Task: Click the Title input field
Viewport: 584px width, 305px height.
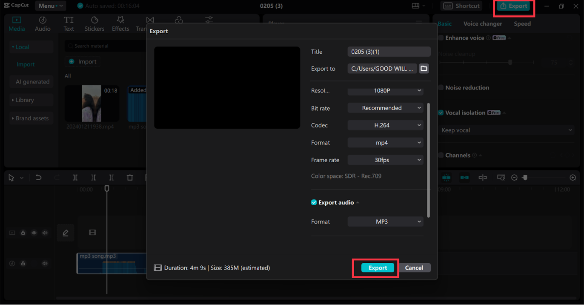Action: [x=389, y=52]
